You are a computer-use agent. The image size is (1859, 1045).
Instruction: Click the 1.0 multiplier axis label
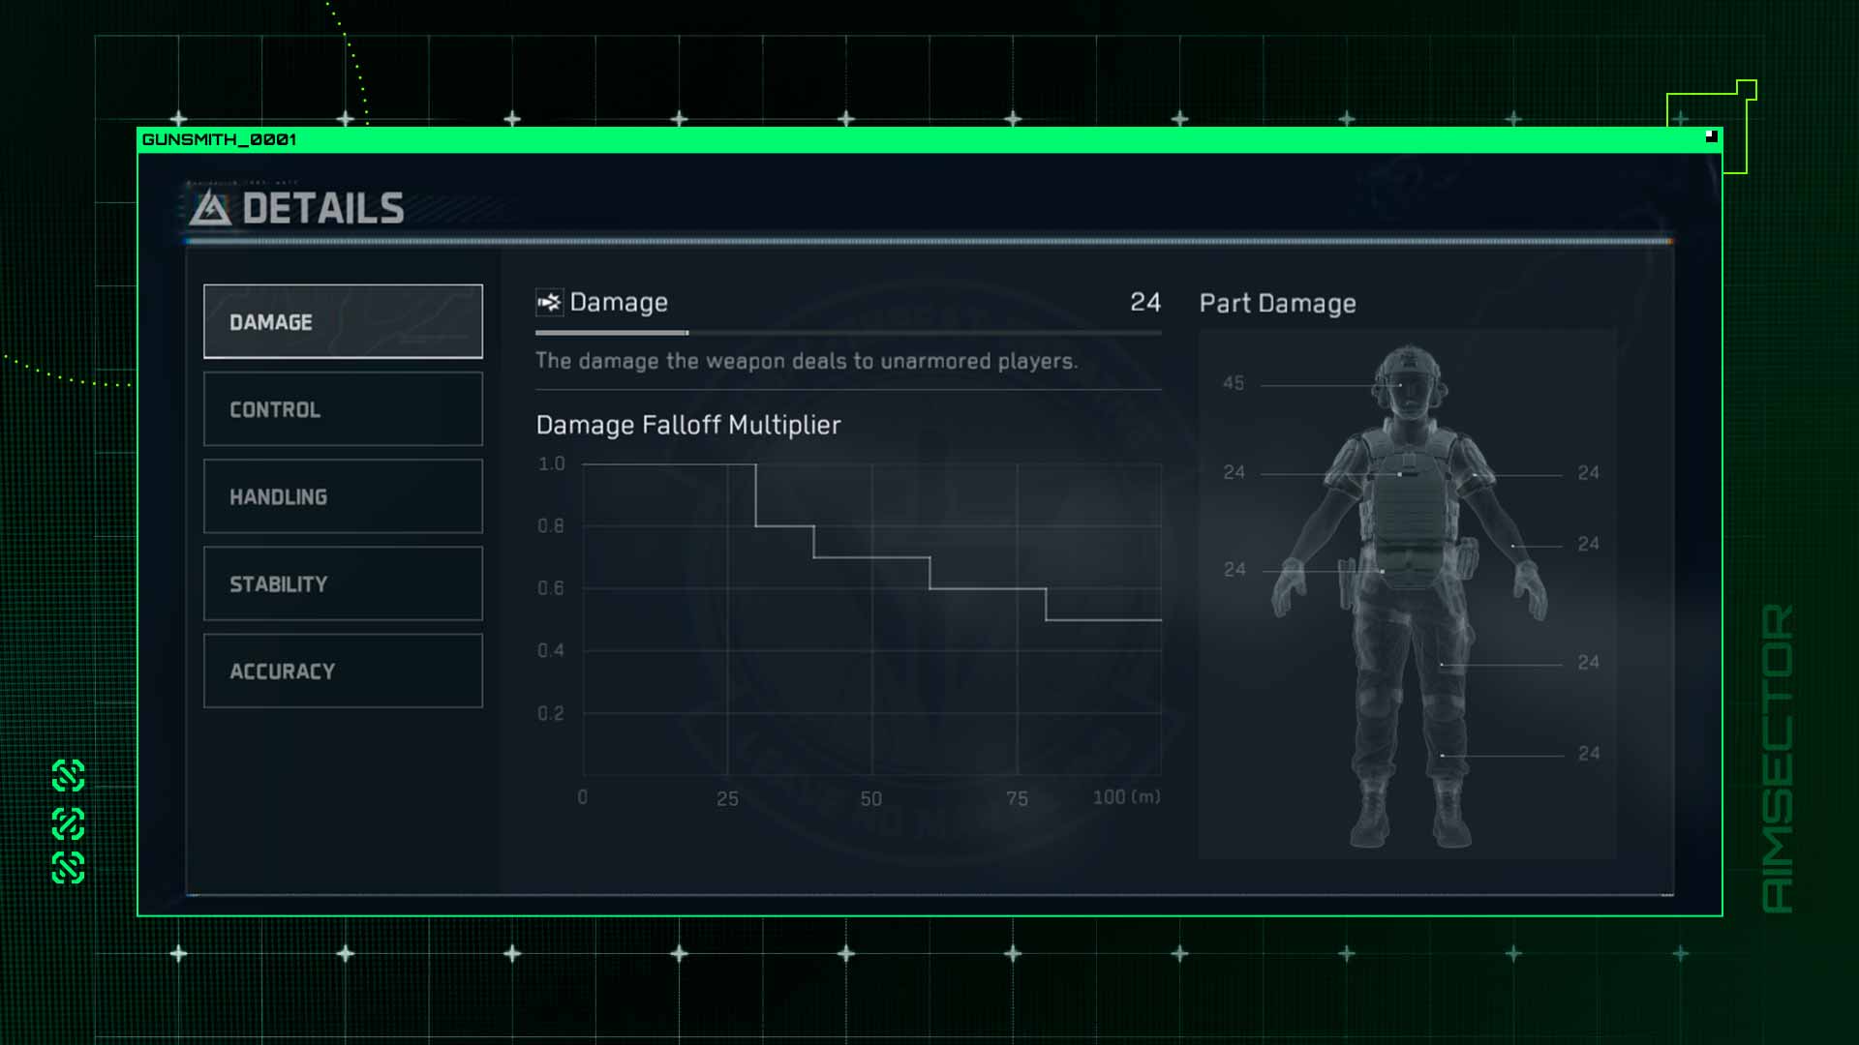pyautogui.click(x=552, y=464)
